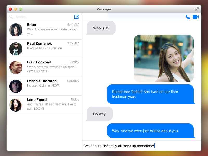Open the shared photo of Tasha
This screenshot has width=208, height=156.
click(x=164, y=58)
